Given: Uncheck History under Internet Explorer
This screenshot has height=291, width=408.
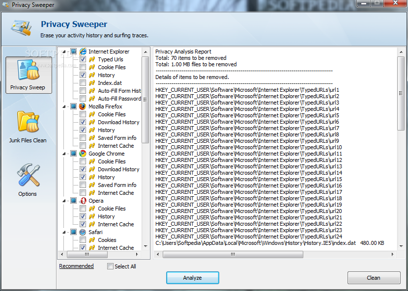Looking at the screenshot, I should pos(83,75).
